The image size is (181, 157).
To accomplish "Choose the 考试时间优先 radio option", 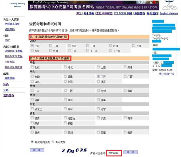I will 32,142.
